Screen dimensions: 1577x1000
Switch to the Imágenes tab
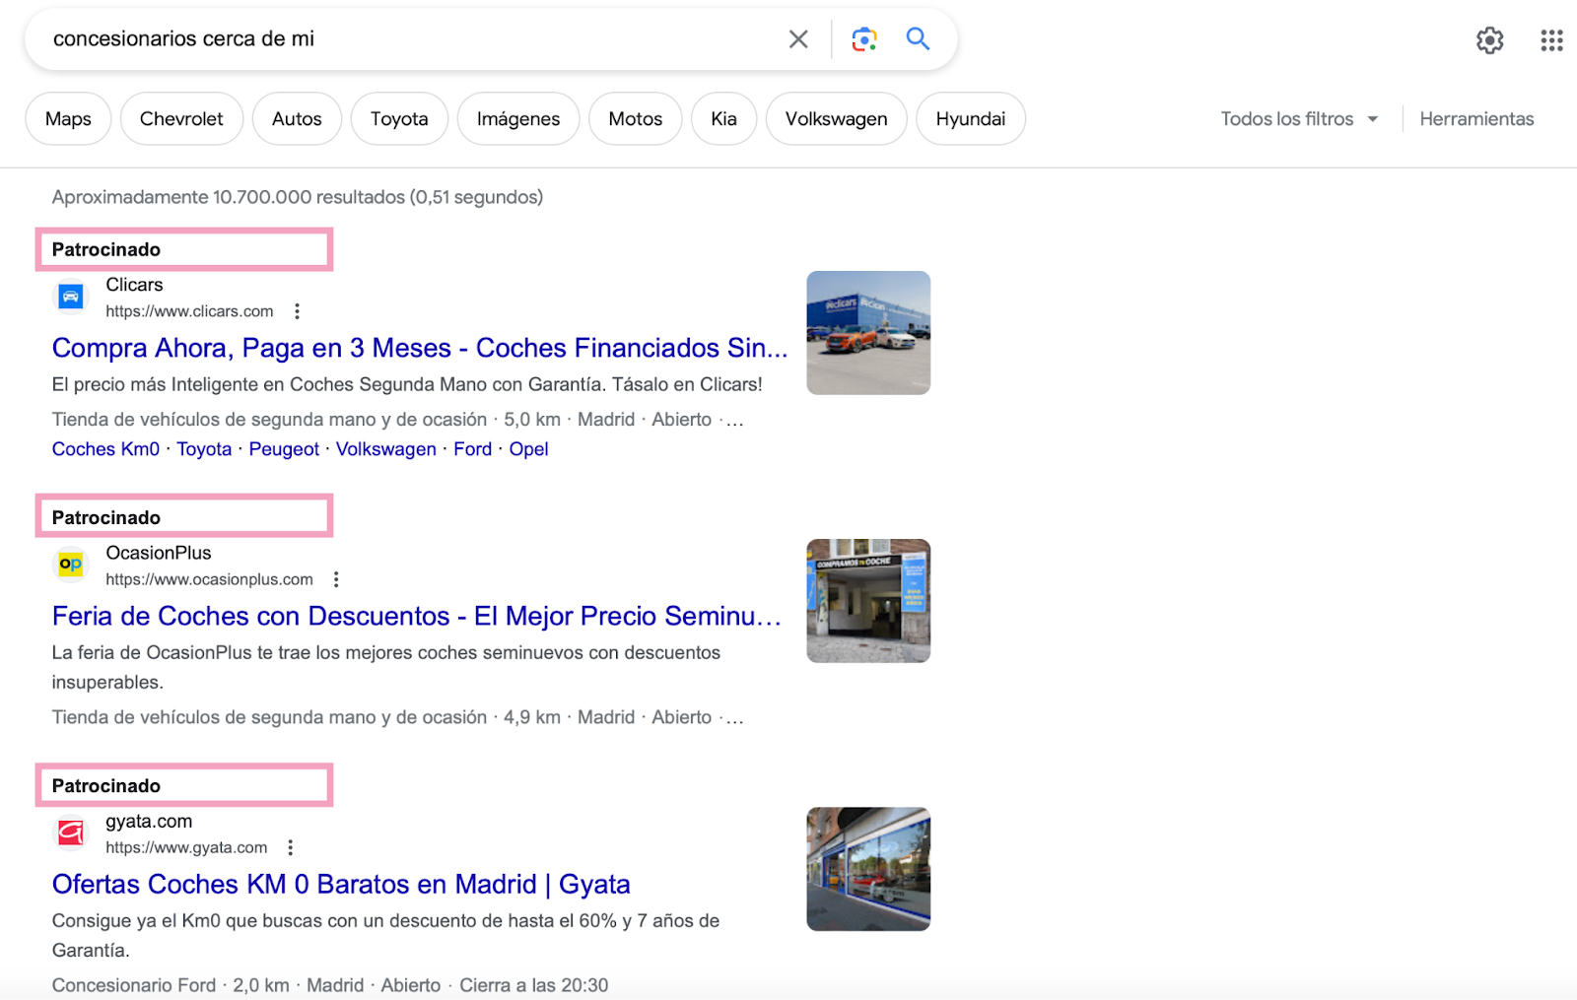(517, 118)
